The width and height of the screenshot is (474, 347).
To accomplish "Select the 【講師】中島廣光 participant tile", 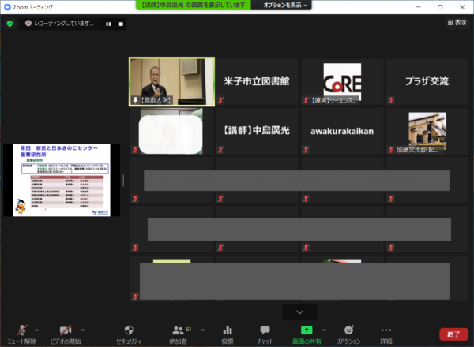I will tap(257, 131).
